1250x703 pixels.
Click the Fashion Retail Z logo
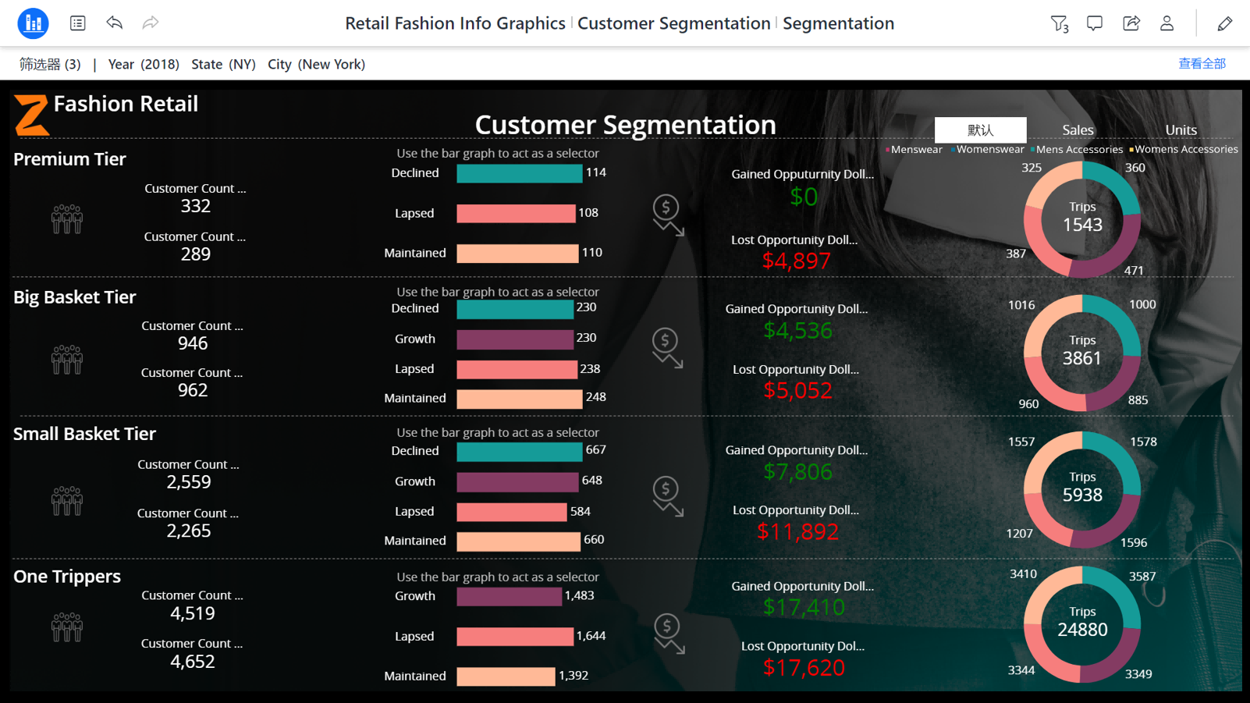pos(31,115)
